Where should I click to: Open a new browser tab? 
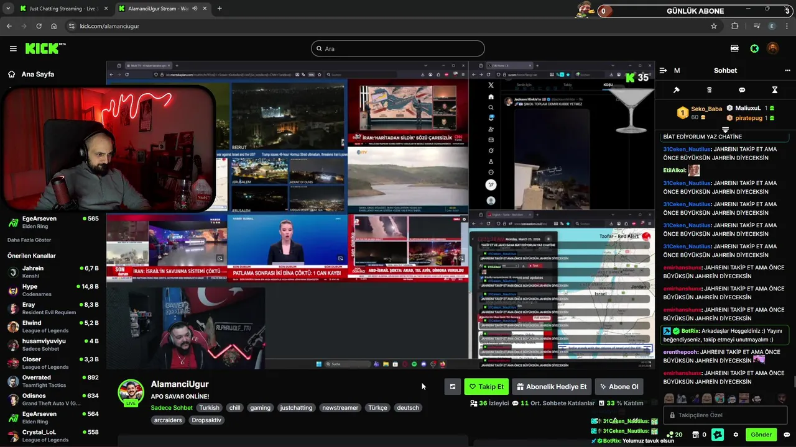220,9
